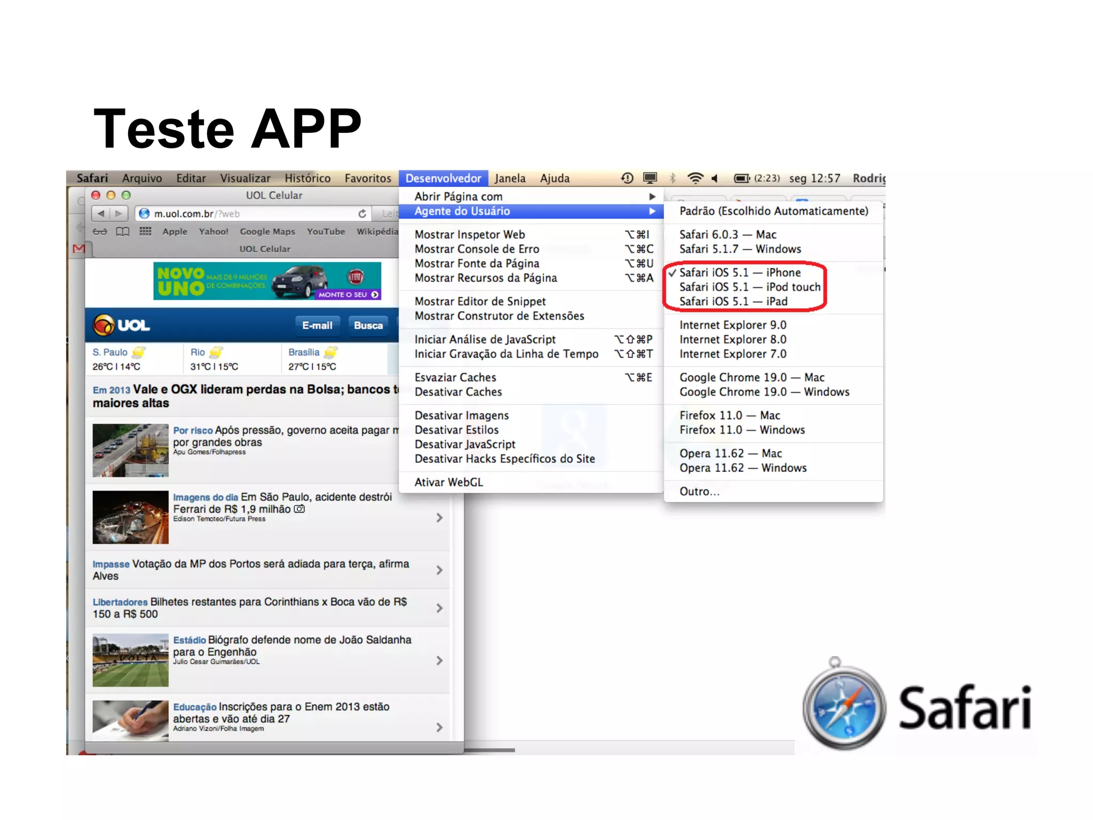Choose Safari iOS 5.1 — iPod touch agent

coord(749,287)
